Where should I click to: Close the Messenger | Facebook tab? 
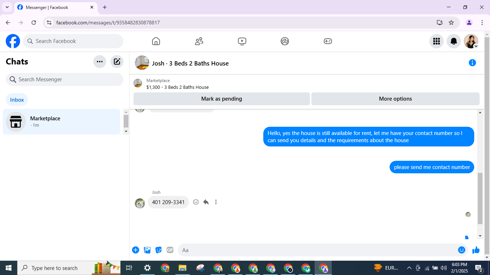tap(92, 7)
